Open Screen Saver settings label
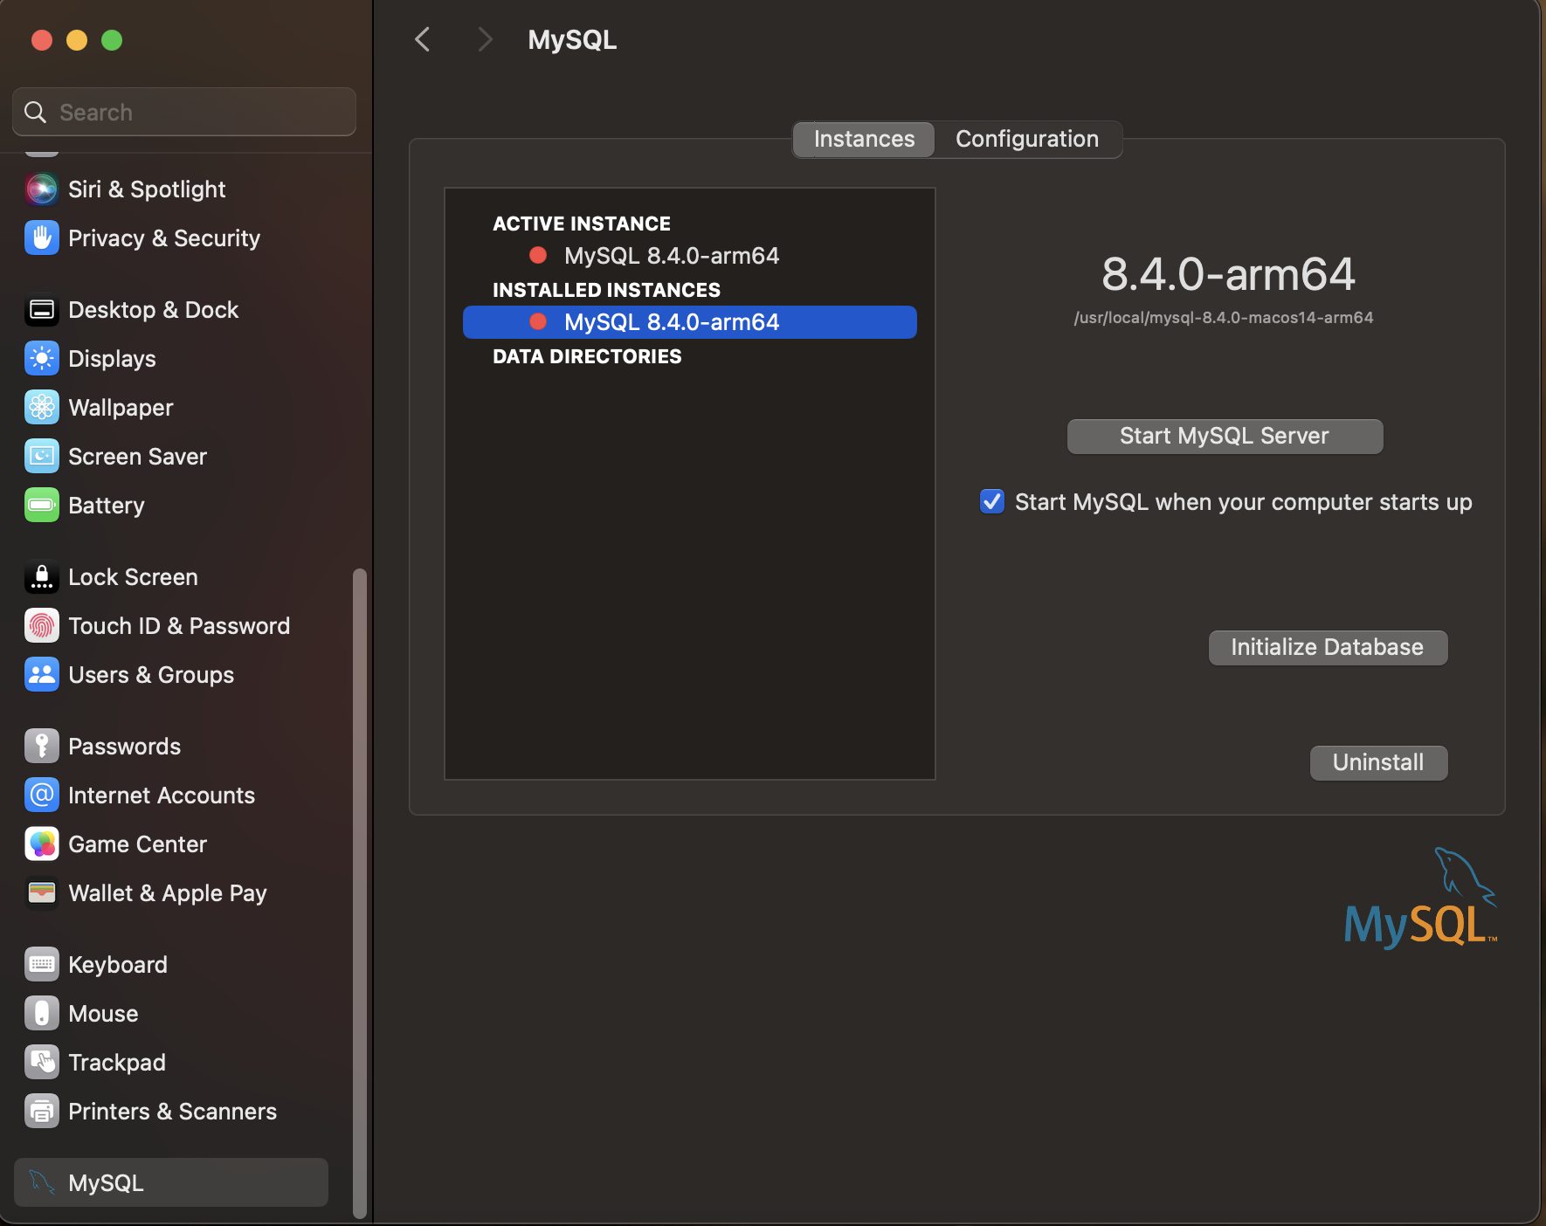Image resolution: width=1546 pixels, height=1226 pixels. tap(137, 457)
